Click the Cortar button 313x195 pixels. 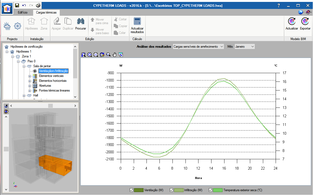tap(120, 19)
